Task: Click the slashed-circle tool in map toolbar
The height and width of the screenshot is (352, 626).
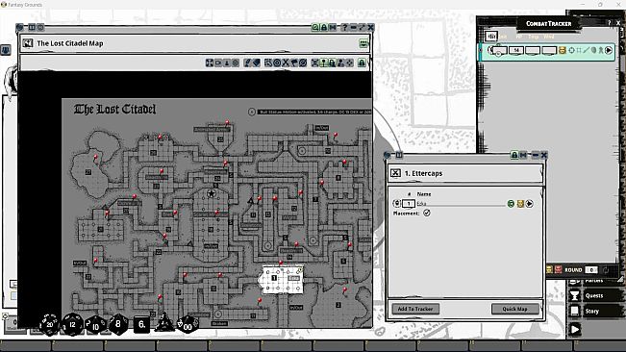Action: tap(303, 63)
